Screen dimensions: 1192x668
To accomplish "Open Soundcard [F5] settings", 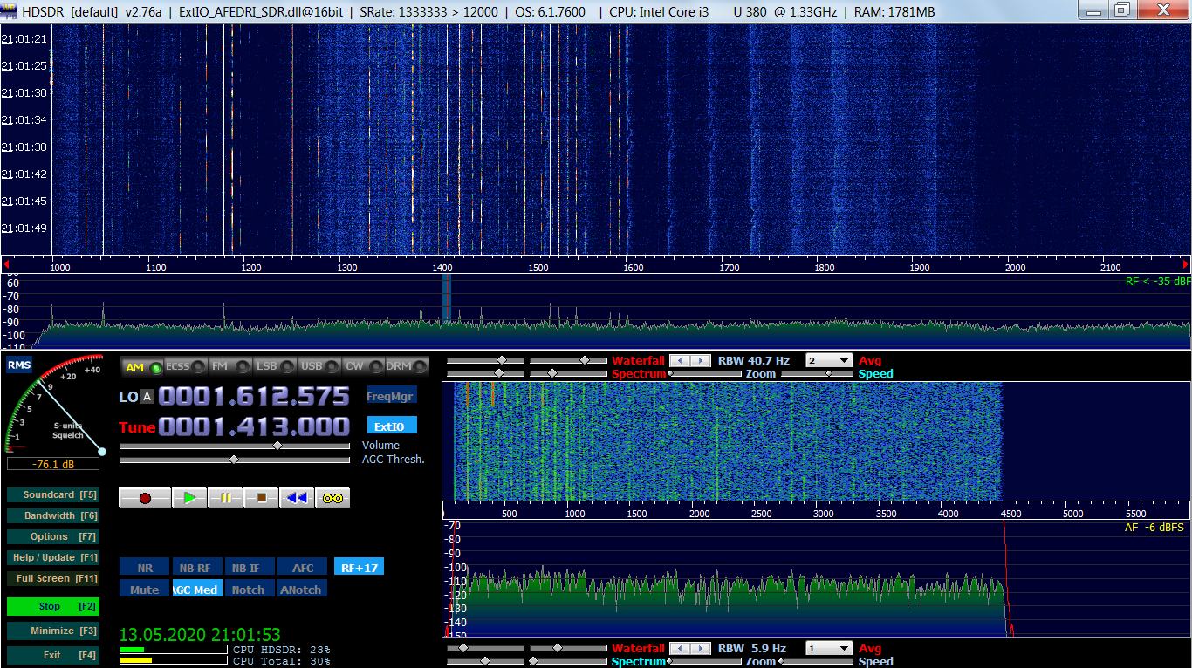I will (52, 494).
